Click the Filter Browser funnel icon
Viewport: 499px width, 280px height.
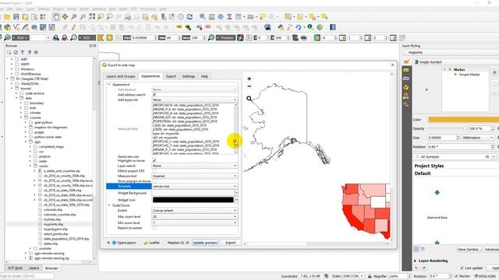coord(23,52)
